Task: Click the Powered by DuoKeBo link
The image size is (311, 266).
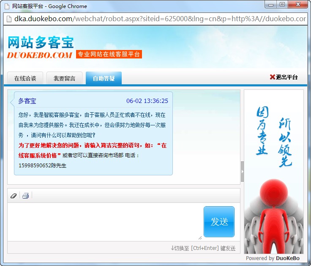Action: point(273,258)
